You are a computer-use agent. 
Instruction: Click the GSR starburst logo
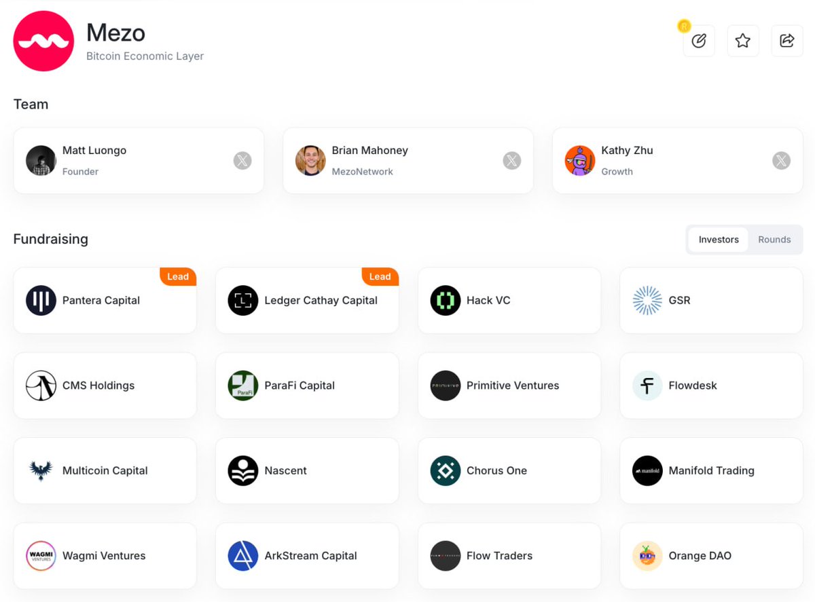[x=647, y=301]
